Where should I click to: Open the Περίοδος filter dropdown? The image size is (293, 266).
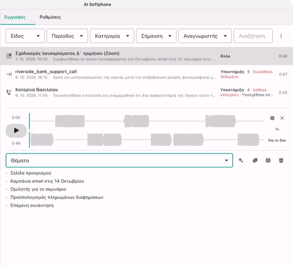pyautogui.click(x=67, y=36)
